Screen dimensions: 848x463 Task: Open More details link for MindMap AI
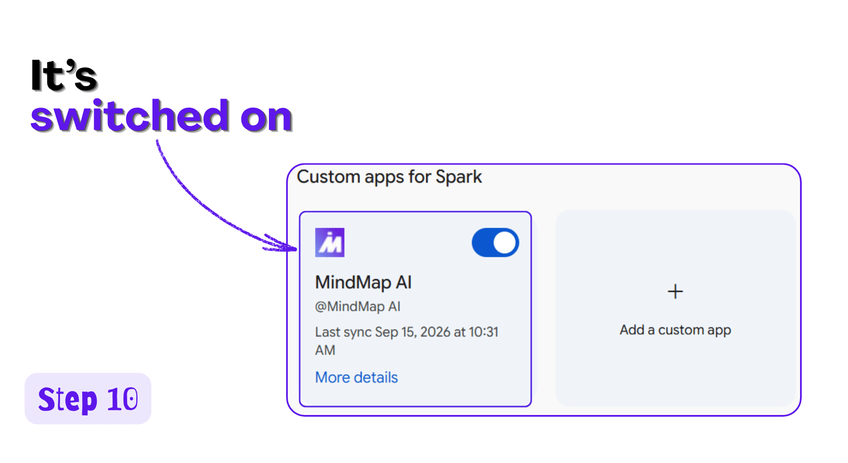(356, 377)
